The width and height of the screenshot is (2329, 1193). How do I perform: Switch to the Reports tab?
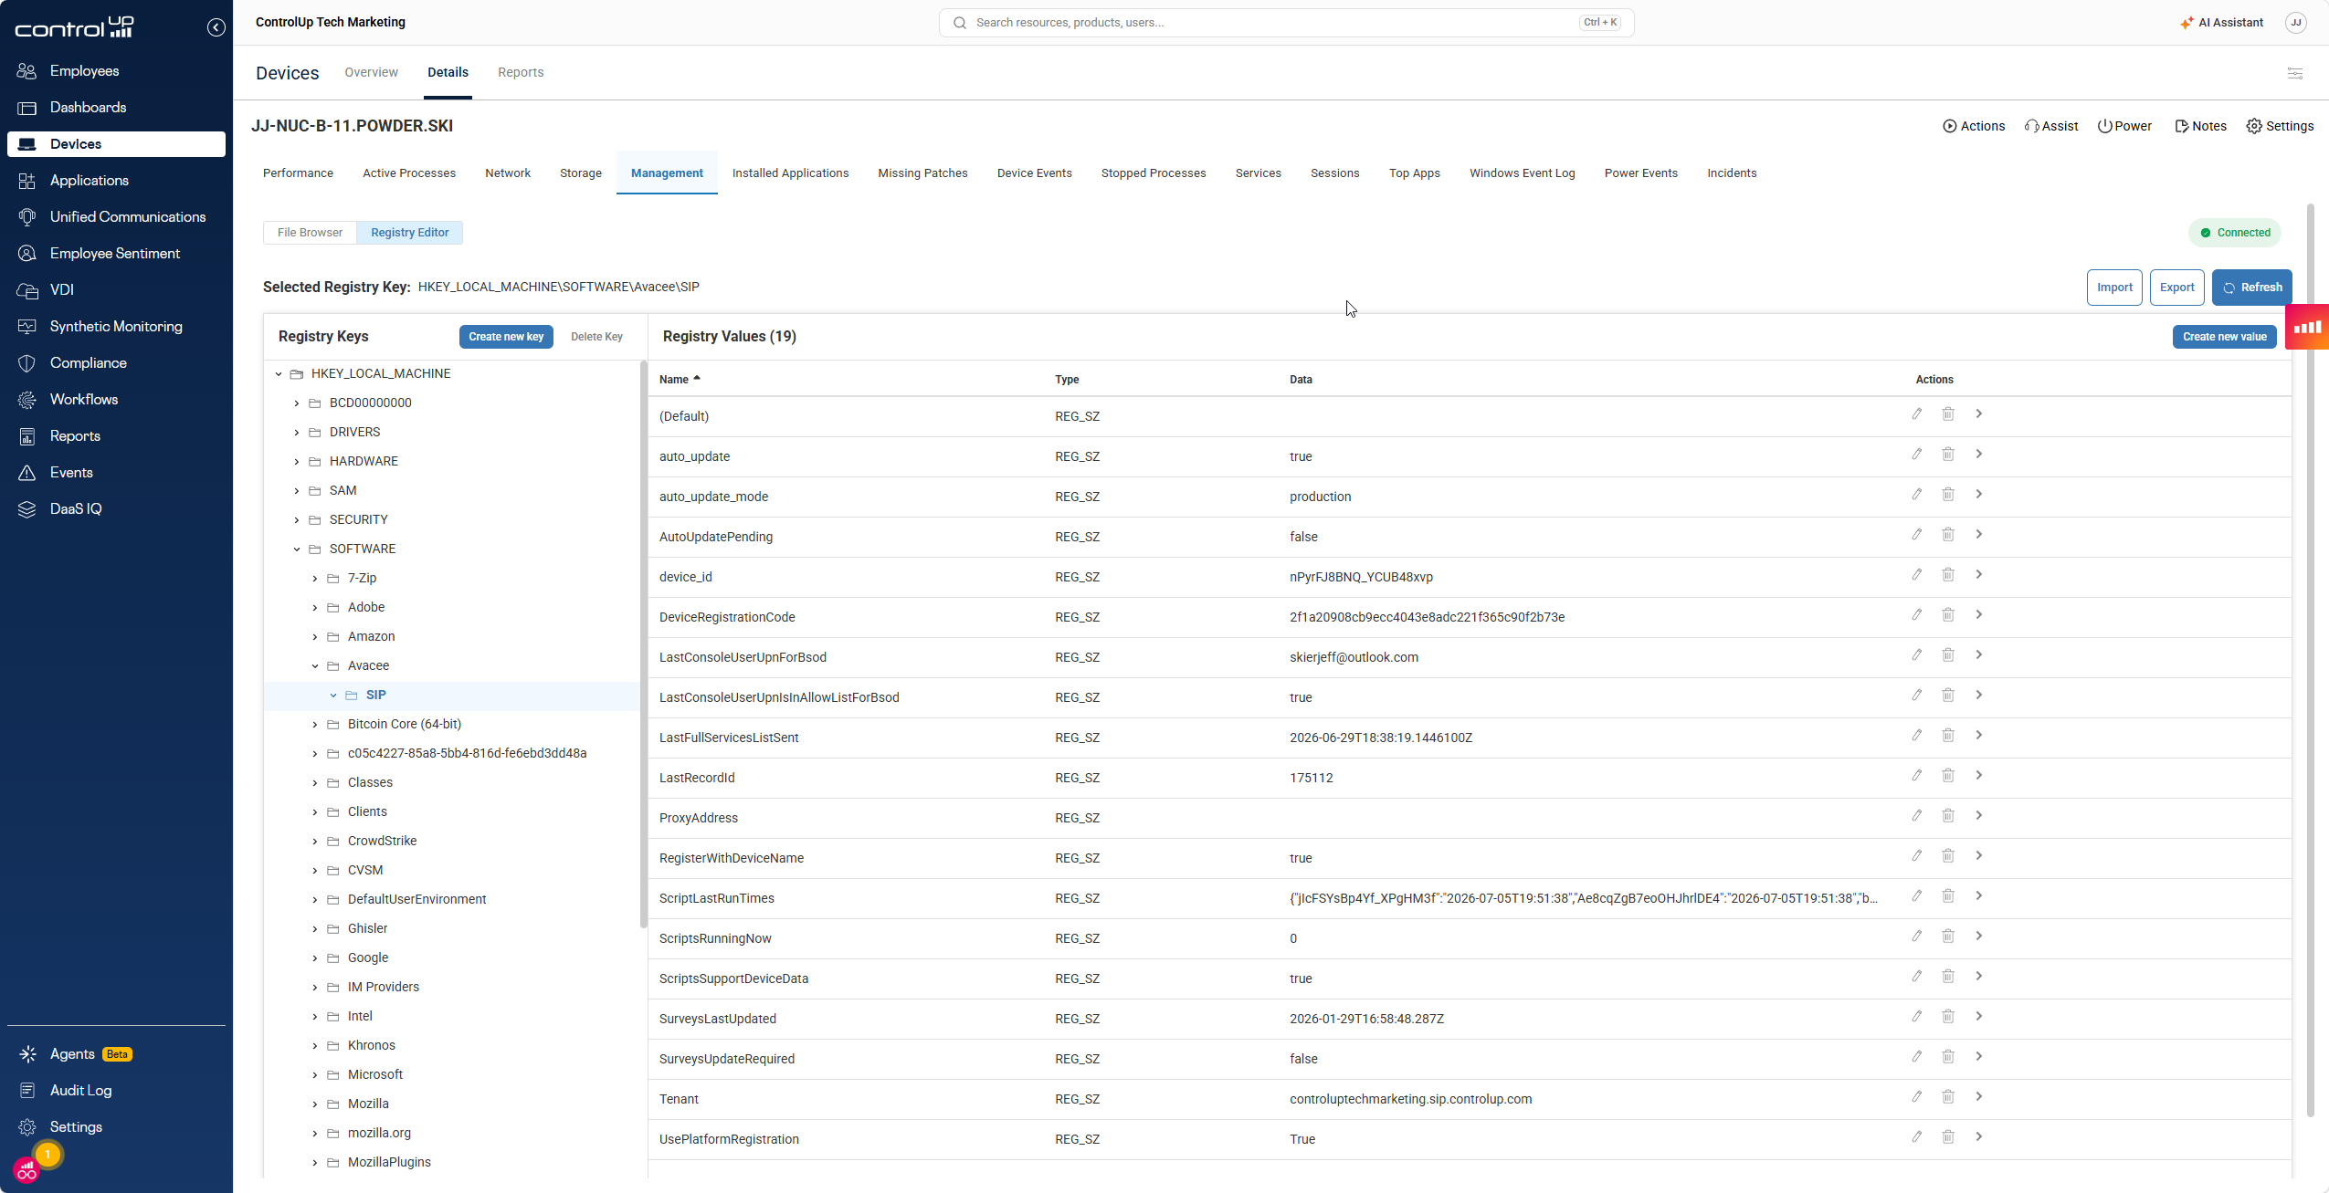coord(520,72)
